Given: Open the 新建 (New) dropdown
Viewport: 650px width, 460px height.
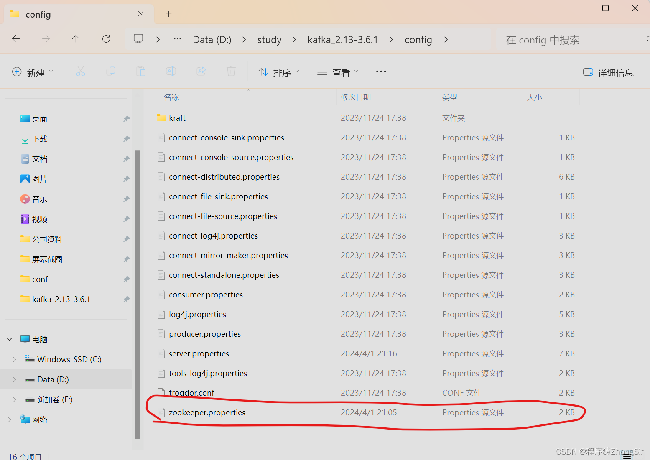Looking at the screenshot, I should (x=33, y=72).
